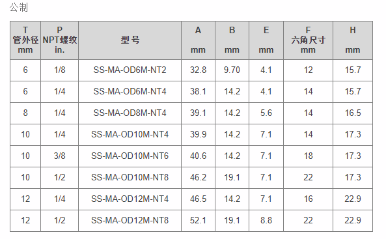
Task: Click the 3/8 NPT thread cell
Action: (60, 156)
